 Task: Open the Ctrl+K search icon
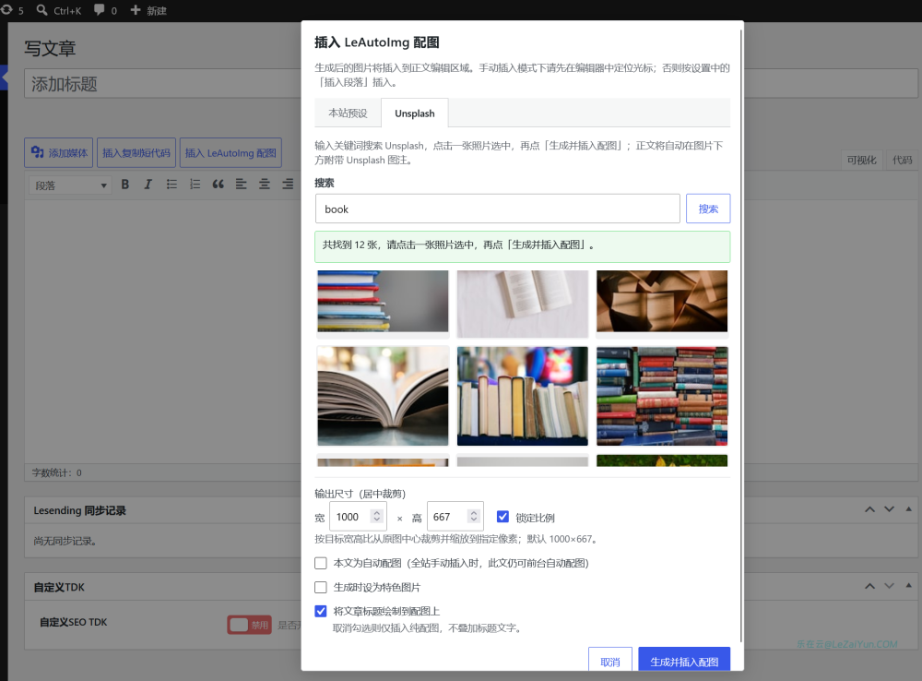41,10
